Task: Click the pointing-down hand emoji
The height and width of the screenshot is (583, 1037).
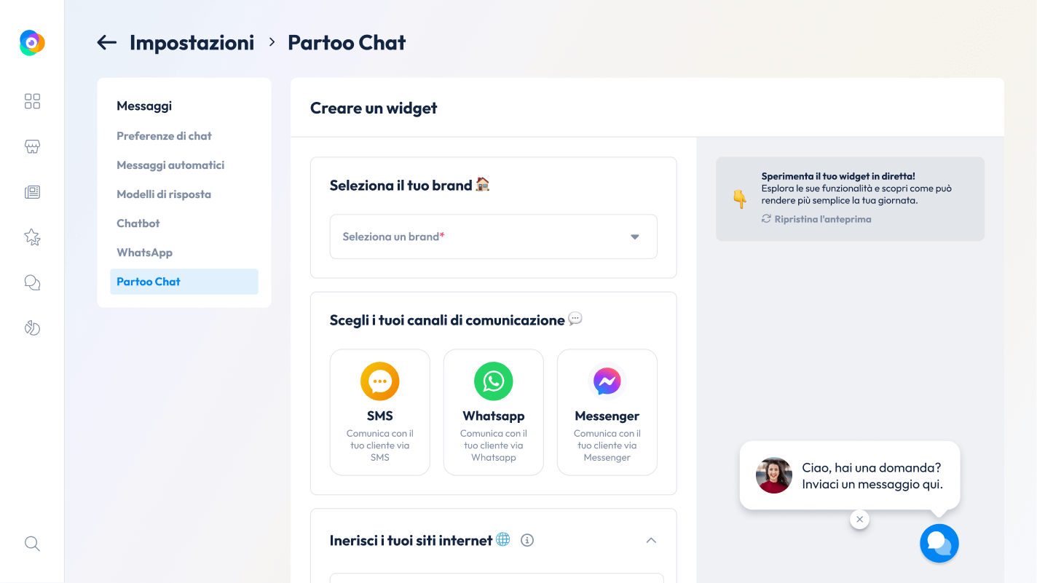Action: 739,199
